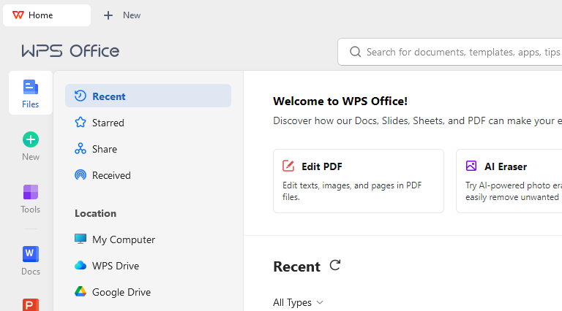Open a New tab with plus
The image size is (562, 311).
point(122,15)
